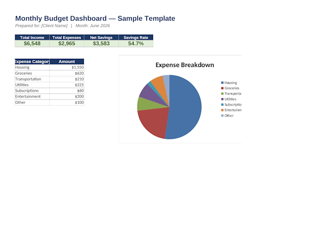Click the Expense Breakdown chart title
This screenshot has height=232, width=328.
click(185, 65)
